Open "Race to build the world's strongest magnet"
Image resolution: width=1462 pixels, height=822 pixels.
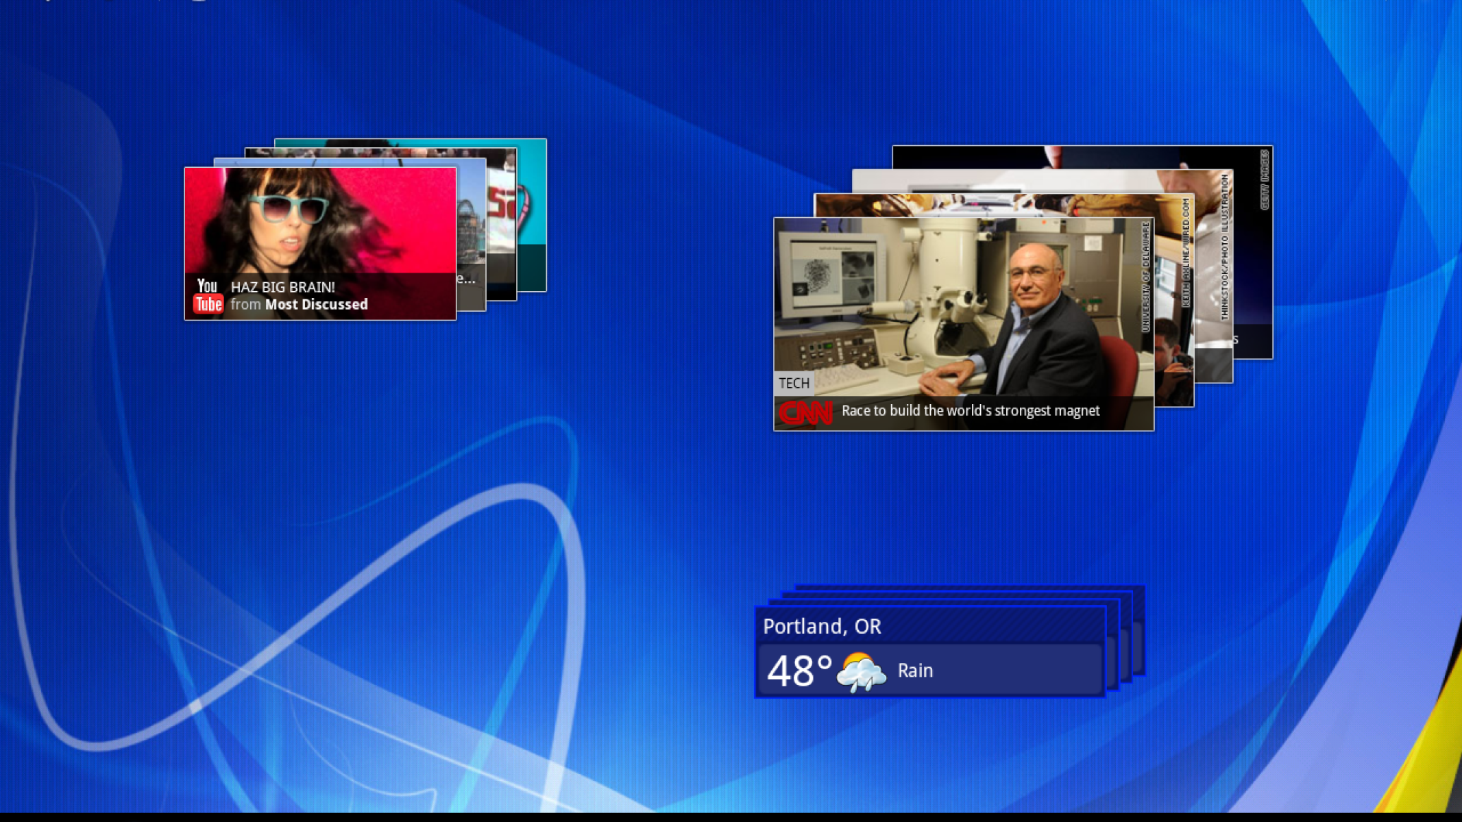970,411
